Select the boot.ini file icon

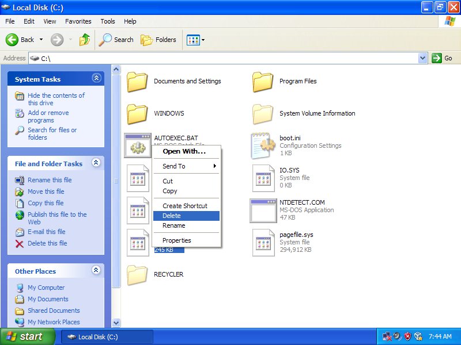pyautogui.click(x=263, y=145)
